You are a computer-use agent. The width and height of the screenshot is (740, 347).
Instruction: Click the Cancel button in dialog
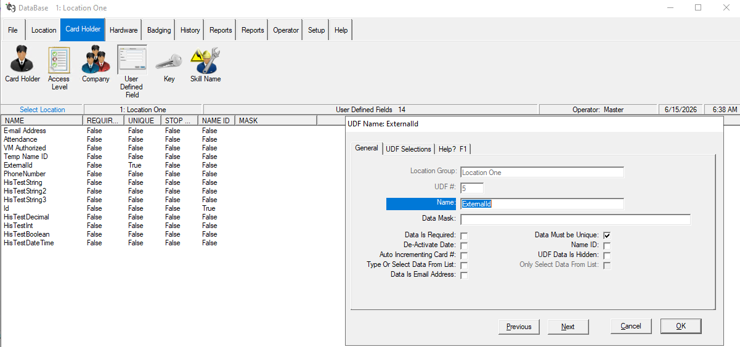631,326
